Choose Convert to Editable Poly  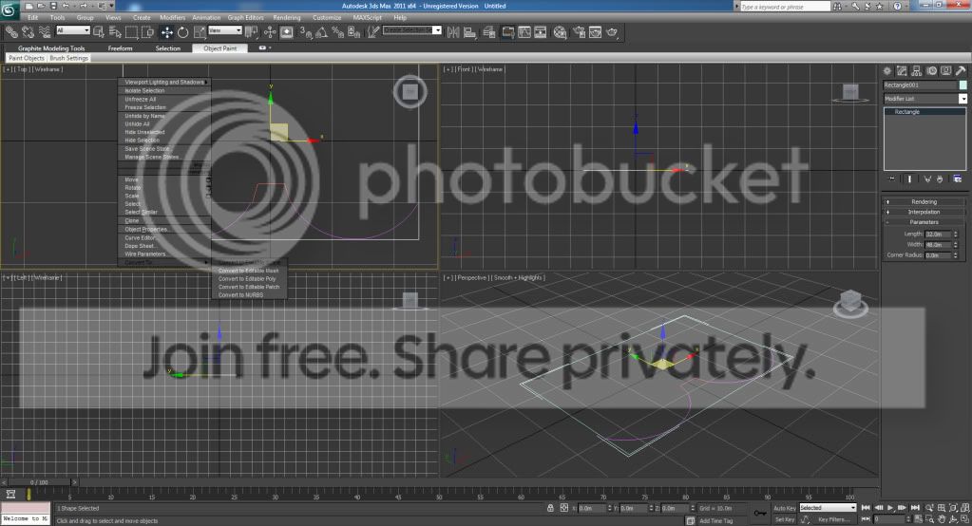point(249,279)
